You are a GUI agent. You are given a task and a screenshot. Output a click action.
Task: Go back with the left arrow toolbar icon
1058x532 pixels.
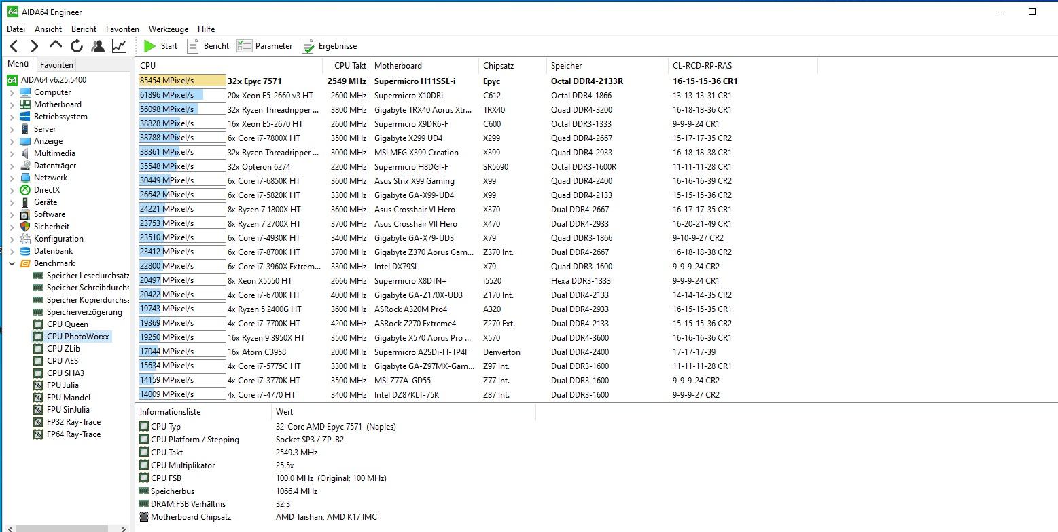click(x=14, y=46)
